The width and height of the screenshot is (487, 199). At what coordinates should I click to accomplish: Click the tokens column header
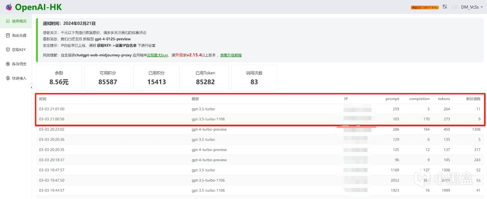444,99
